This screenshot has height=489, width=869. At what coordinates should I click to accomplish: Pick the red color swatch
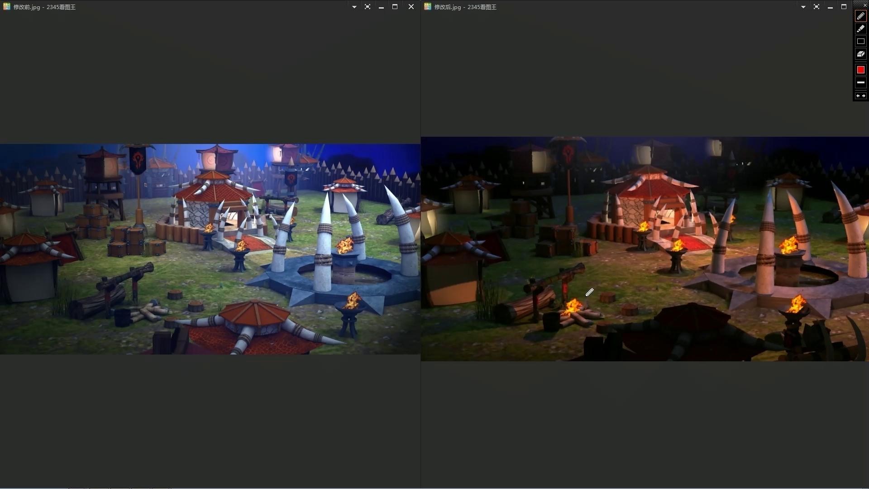pos(860,70)
